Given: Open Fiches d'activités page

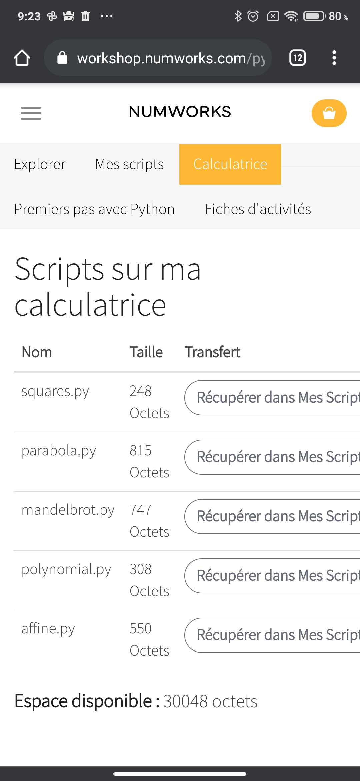Looking at the screenshot, I should click(x=258, y=209).
